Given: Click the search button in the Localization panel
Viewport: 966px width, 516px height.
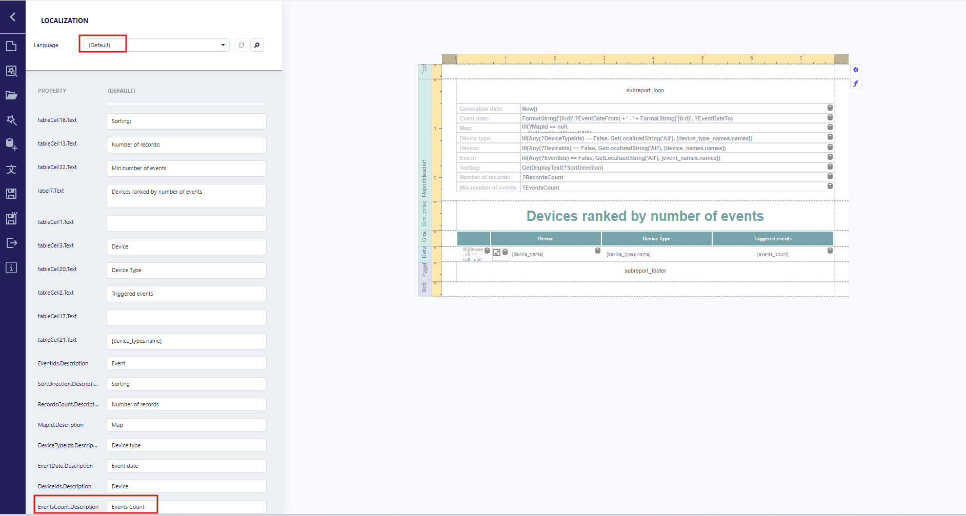Looking at the screenshot, I should click(x=257, y=45).
